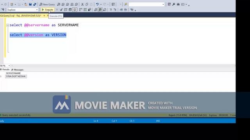
Task: Click Ln 4 in the status bar
Action: click(96, 121)
